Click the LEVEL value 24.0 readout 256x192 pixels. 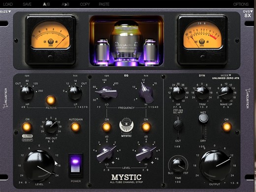(23, 182)
